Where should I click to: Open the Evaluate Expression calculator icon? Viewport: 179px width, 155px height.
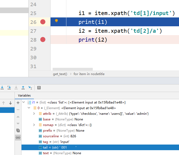tap(39, 87)
